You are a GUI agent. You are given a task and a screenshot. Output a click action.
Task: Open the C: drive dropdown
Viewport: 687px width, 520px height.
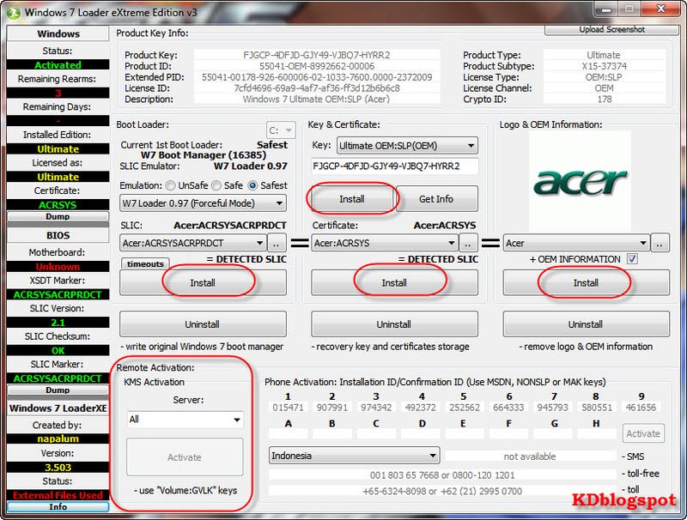point(281,130)
